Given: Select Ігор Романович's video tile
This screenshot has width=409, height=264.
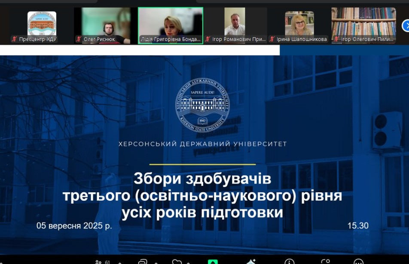Looking at the screenshot, I should click(x=235, y=26).
